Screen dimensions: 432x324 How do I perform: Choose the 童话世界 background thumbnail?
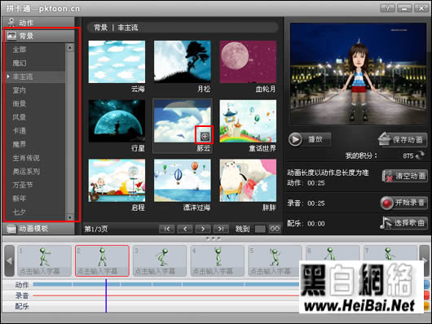point(248,121)
